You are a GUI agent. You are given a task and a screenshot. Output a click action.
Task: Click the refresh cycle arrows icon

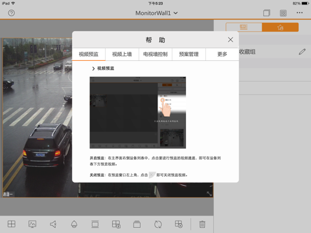[158, 224]
